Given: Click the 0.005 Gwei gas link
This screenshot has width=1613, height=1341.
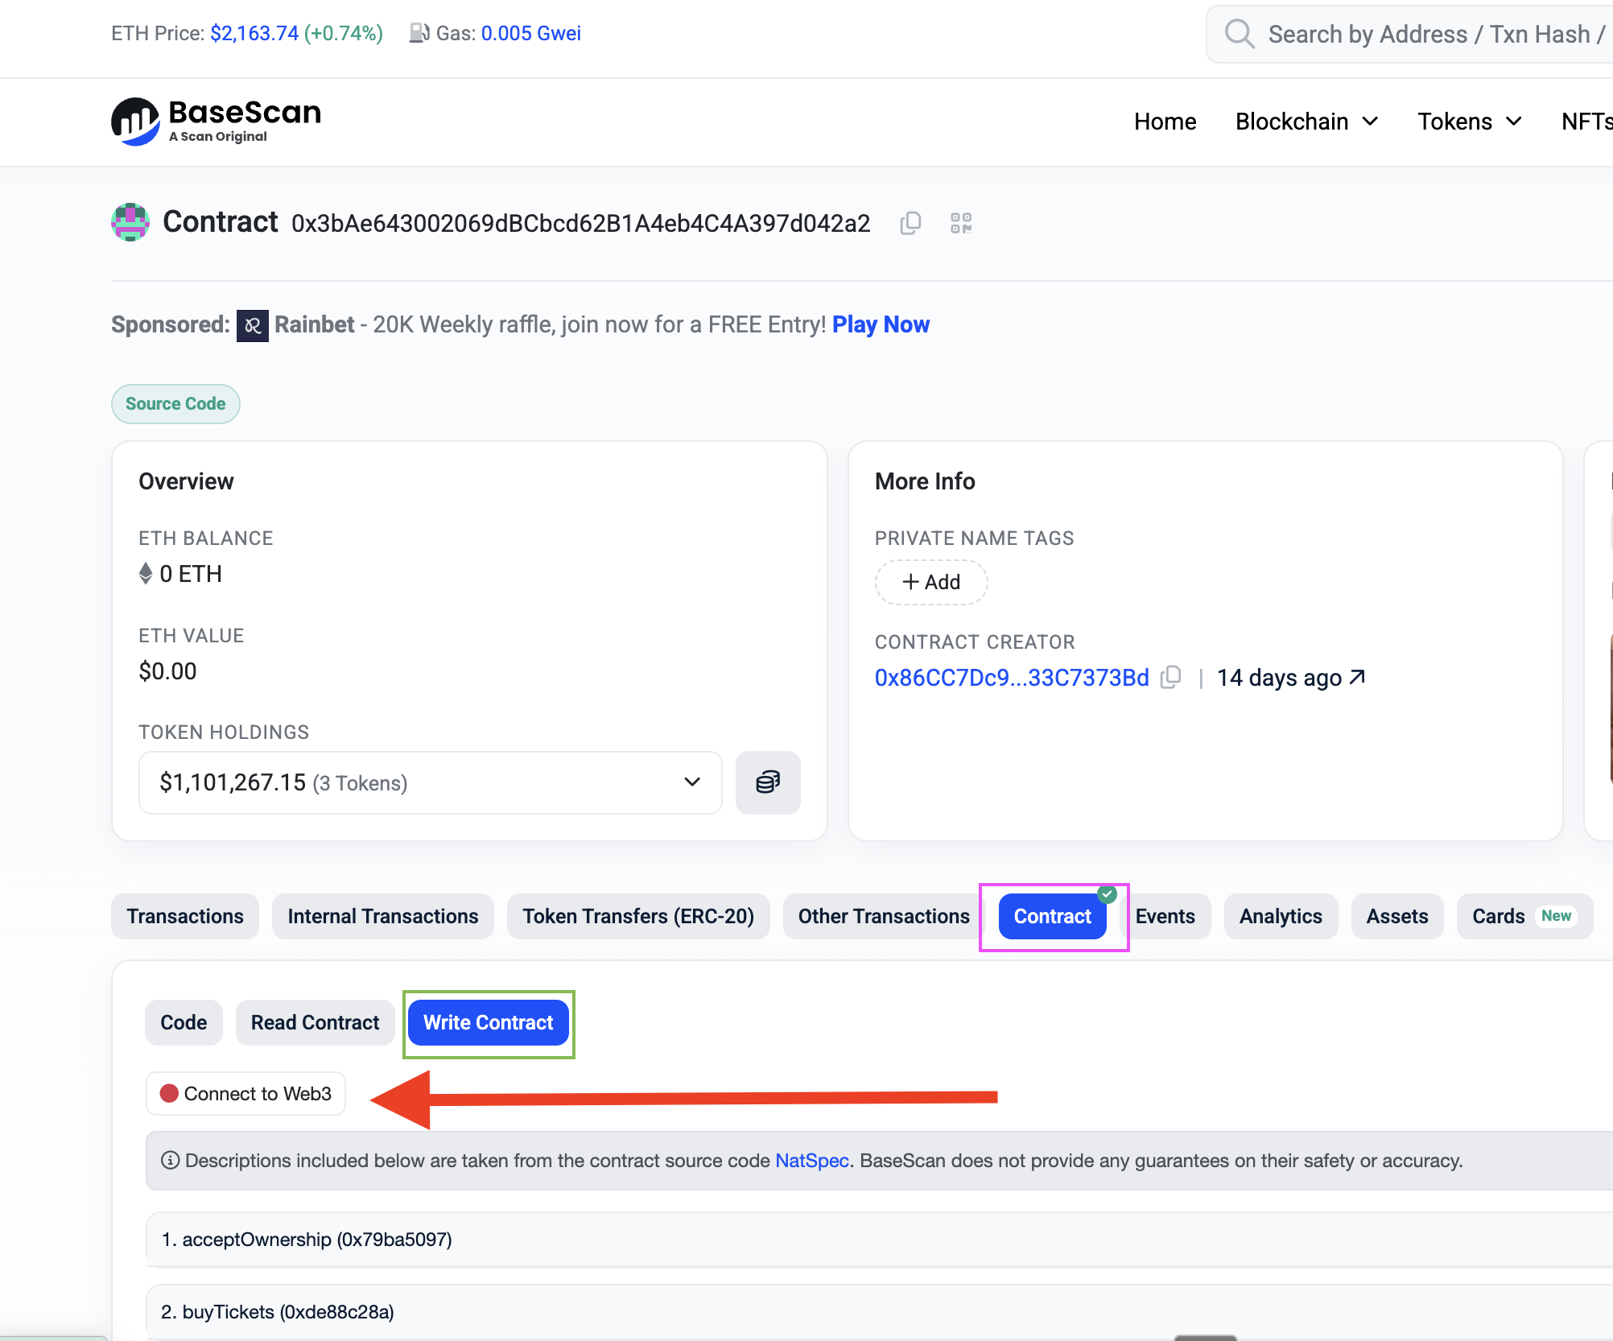Looking at the screenshot, I should click(x=531, y=33).
